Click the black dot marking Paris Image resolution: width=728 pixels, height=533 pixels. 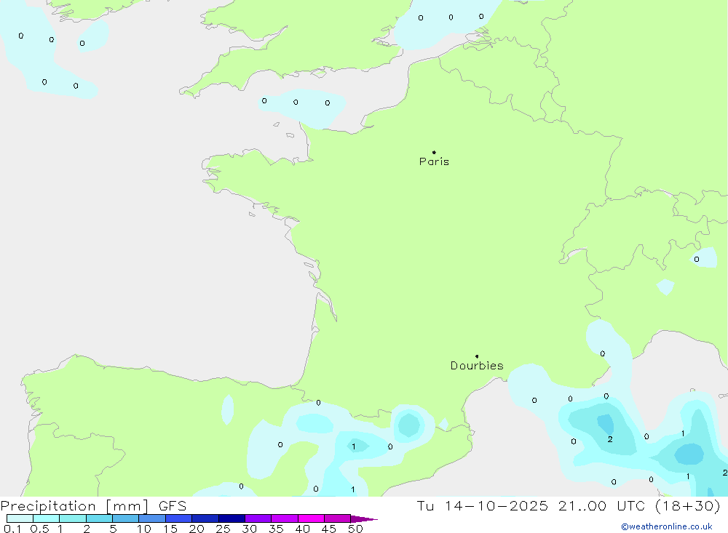tap(434, 152)
